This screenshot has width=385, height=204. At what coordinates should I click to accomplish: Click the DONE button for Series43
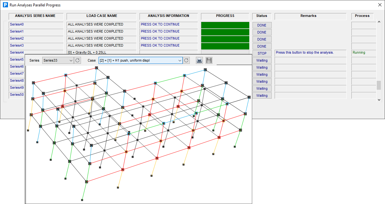[262, 46]
